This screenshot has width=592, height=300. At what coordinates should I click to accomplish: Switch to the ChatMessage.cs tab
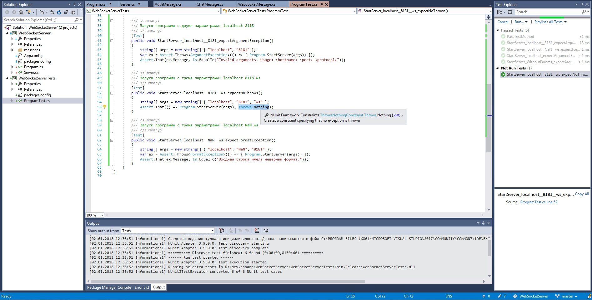(210, 4)
